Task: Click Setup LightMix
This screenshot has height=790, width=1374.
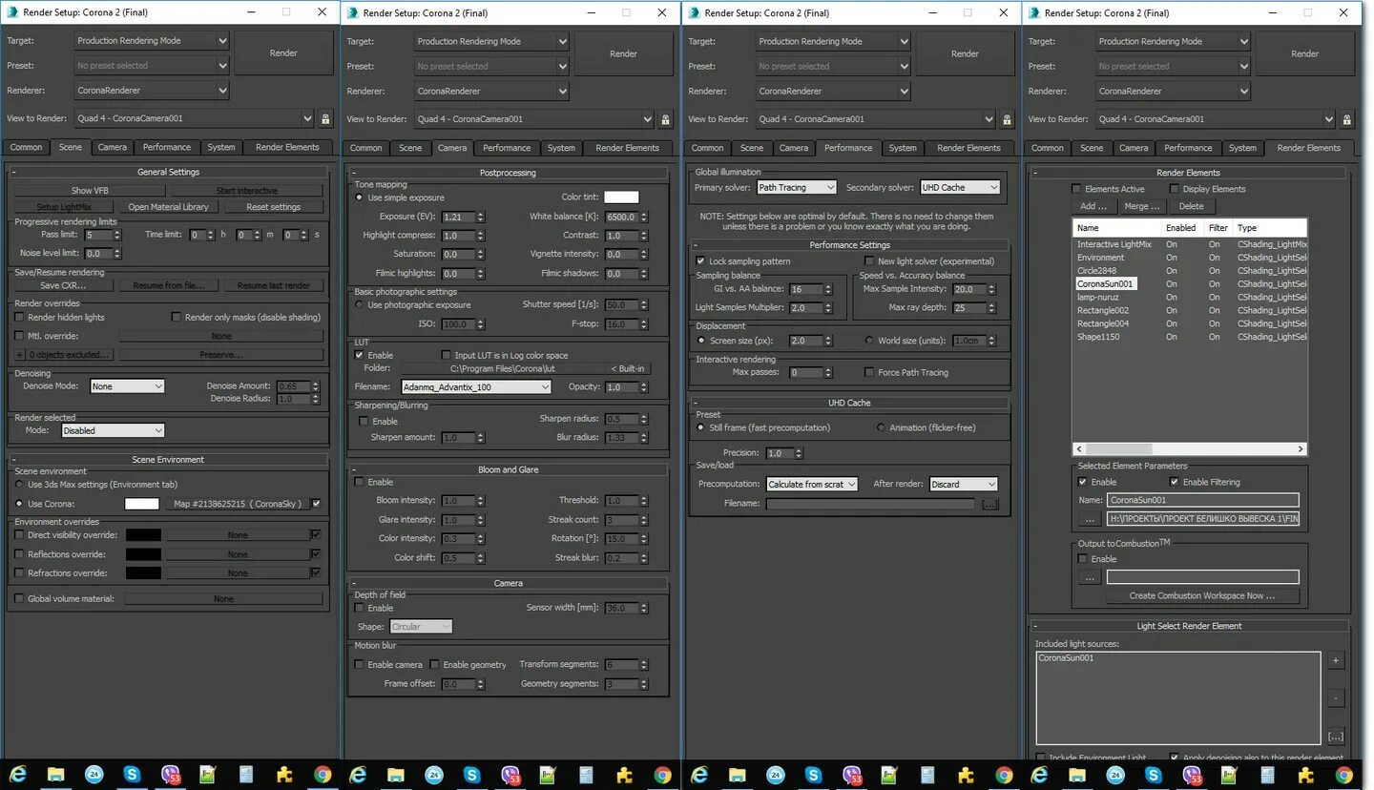Action: click(x=63, y=207)
